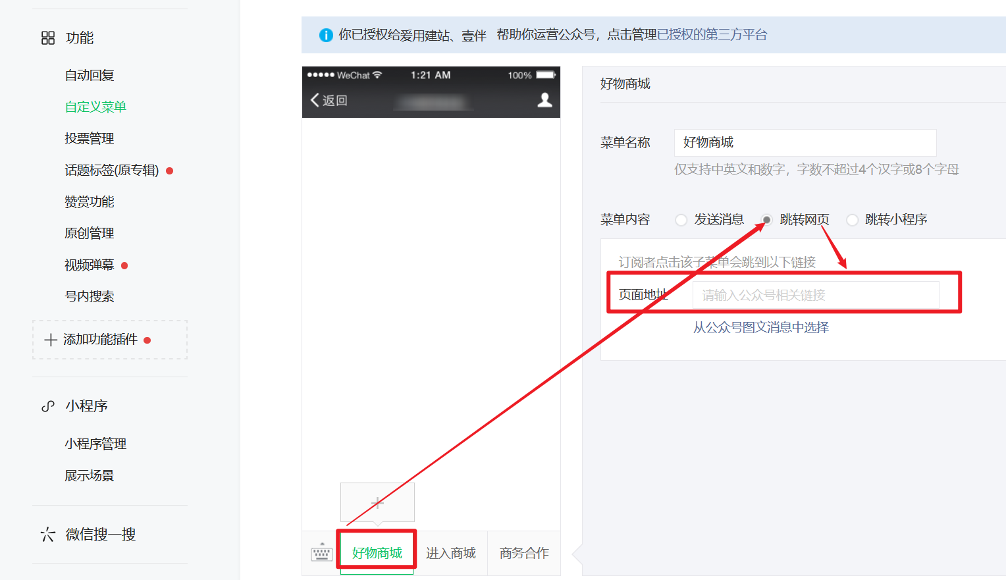Click the 添加功能插件 button

pos(110,340)
